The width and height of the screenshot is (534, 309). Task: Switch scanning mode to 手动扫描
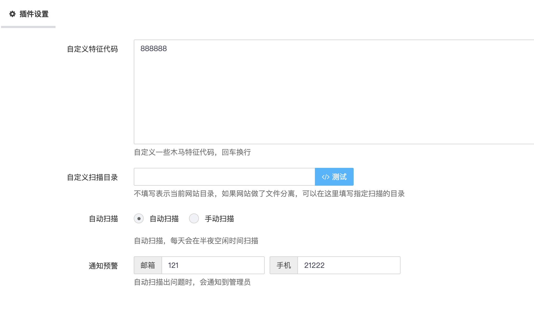point(194,218)
